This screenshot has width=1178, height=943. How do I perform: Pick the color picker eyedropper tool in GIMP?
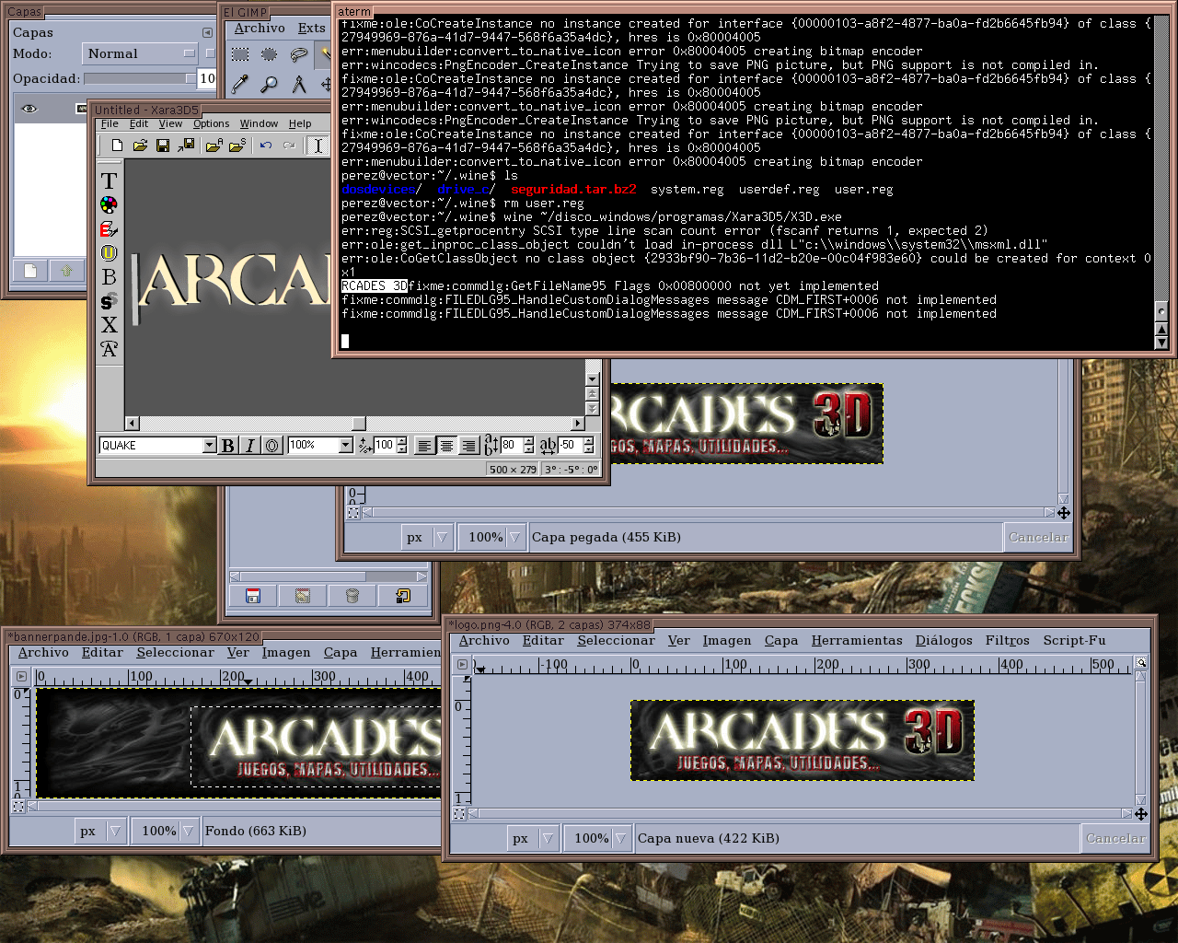pos(240,84)
